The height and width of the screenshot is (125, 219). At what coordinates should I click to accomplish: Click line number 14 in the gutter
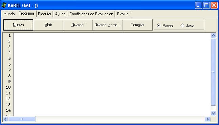pos(8,110)
